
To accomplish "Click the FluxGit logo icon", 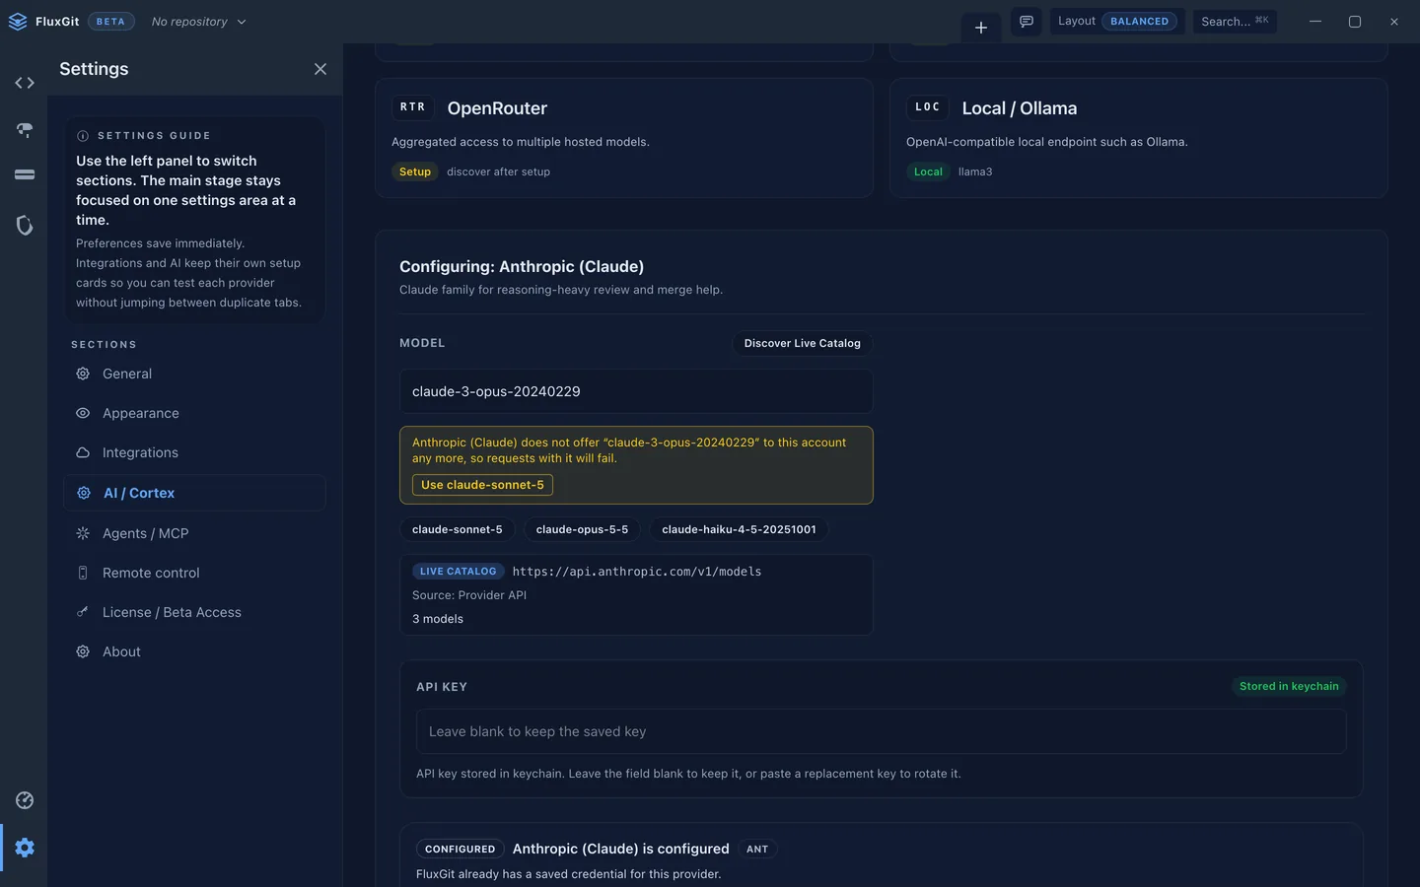I will [18, 22].
